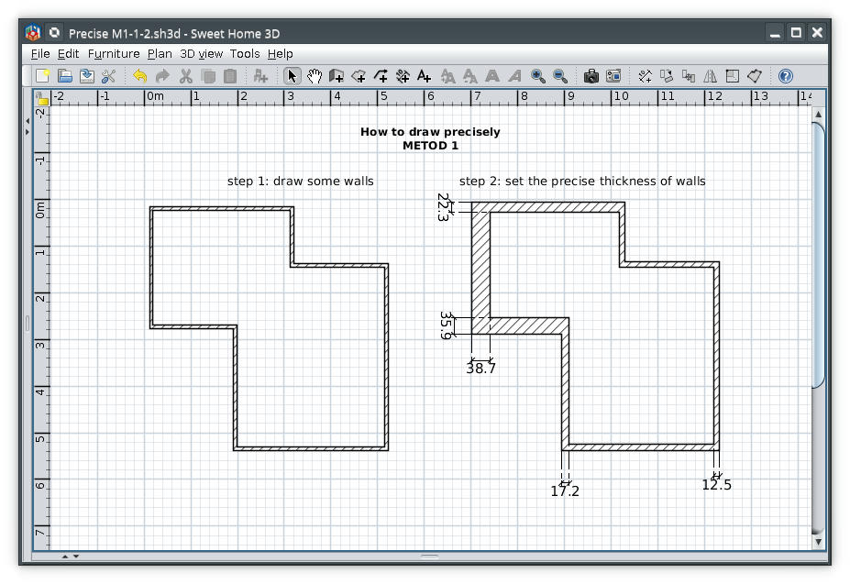Image resolution: width=850 pixels, height=584 pixels.
Task: Open the Plan menu
Action: (160, 54)
